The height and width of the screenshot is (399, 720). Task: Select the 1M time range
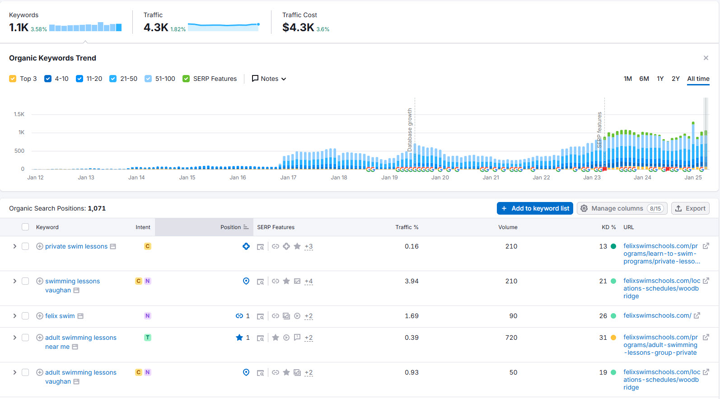tap(628, 79)
